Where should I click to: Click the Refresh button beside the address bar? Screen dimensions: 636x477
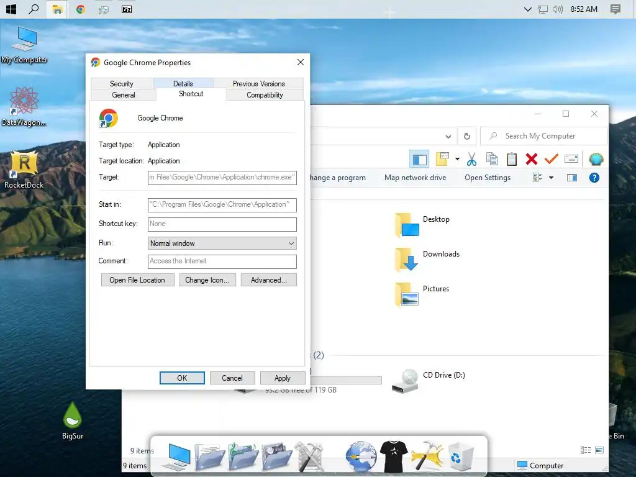[467, 136]
